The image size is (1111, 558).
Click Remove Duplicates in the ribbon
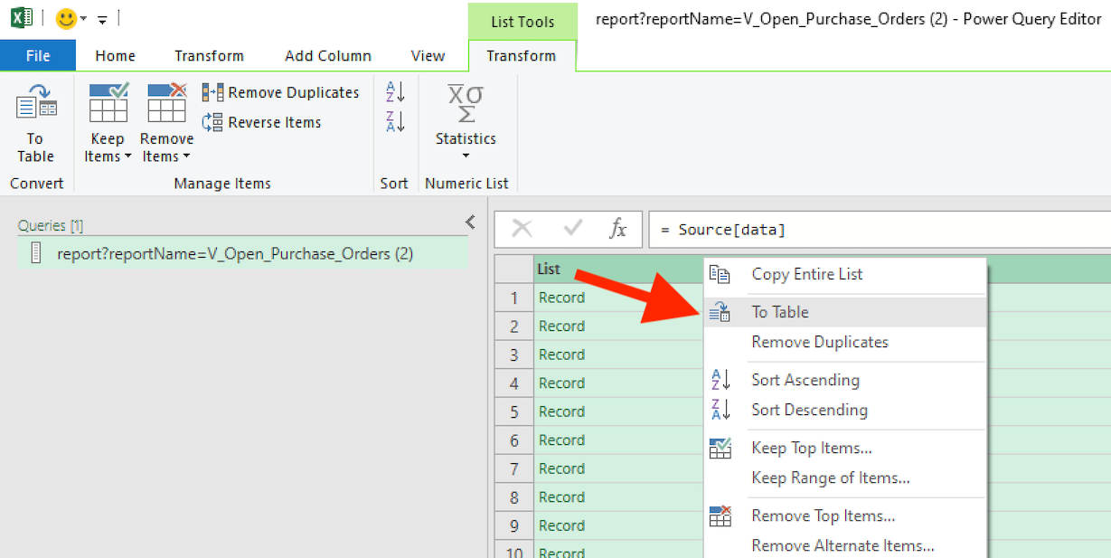pos(280,92)
